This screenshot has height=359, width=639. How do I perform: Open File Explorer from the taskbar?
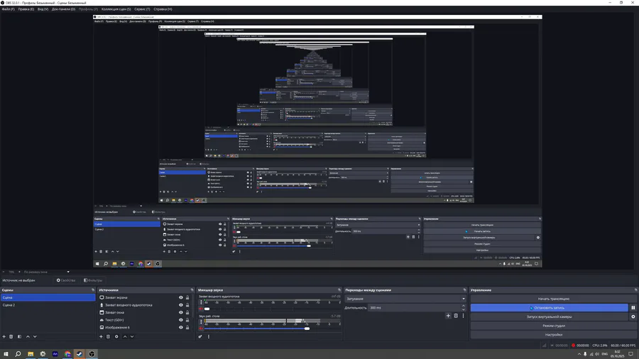point(31,354)
